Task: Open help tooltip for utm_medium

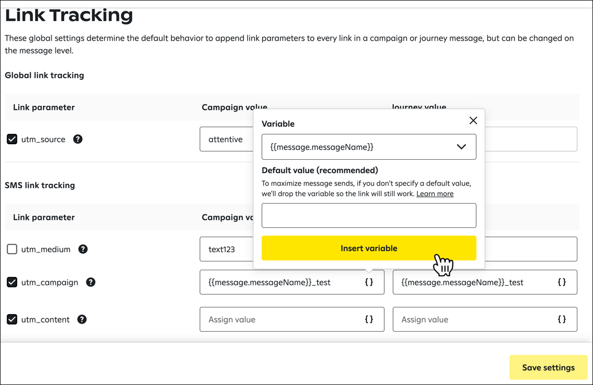Action: click(x=83, y=249)
